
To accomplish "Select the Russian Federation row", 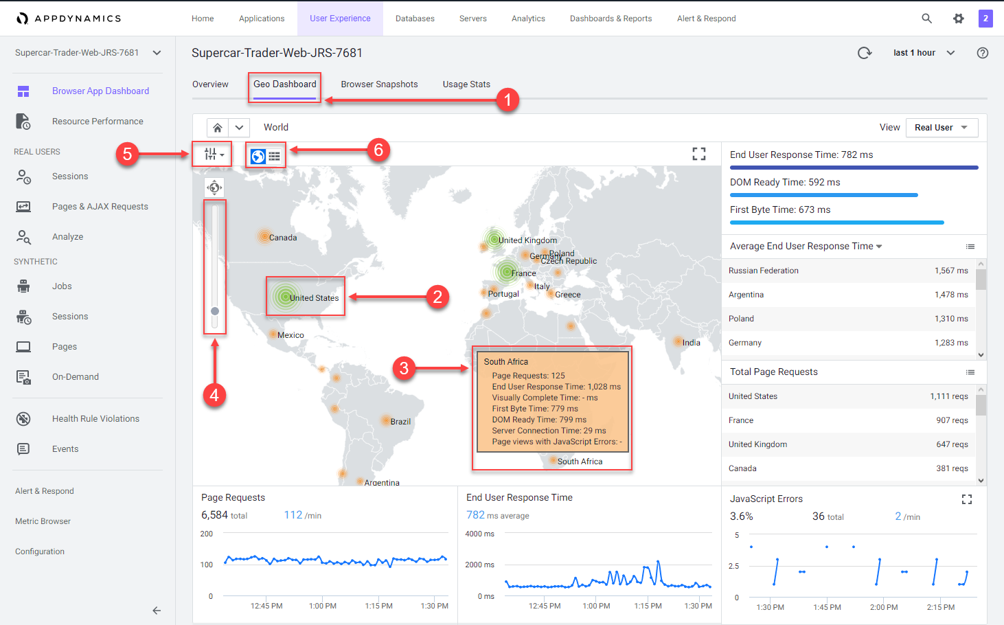I will pyautogui.click(x=848, y=271).
